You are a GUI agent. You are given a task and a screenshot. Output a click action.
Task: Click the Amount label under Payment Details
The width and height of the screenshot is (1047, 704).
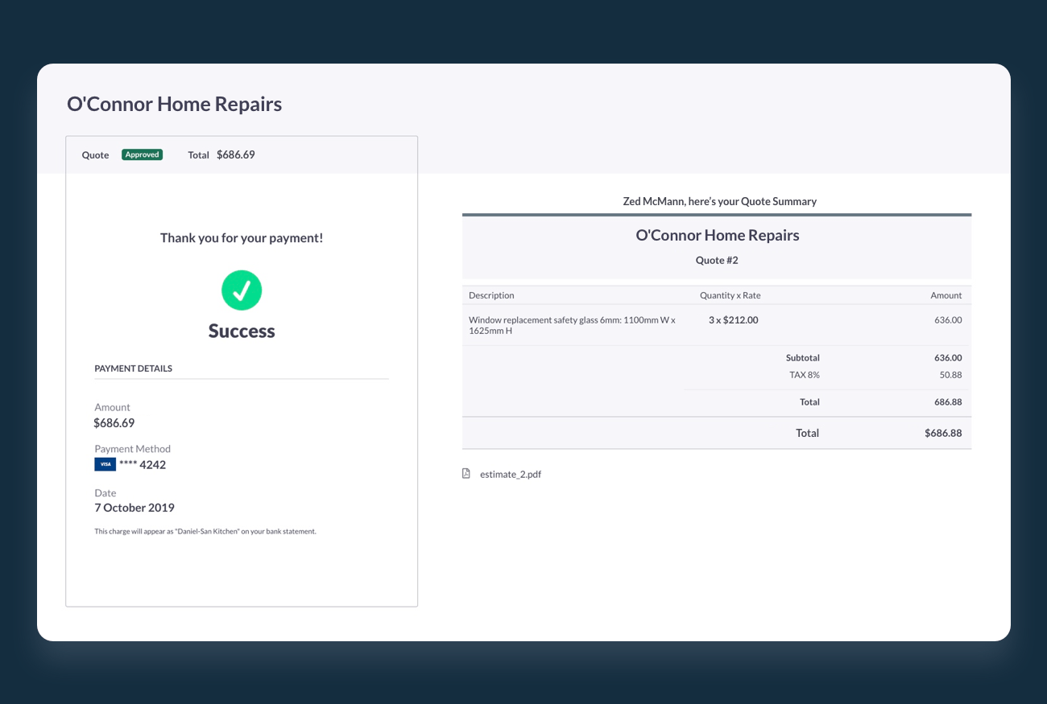click(x=112, y=407)
